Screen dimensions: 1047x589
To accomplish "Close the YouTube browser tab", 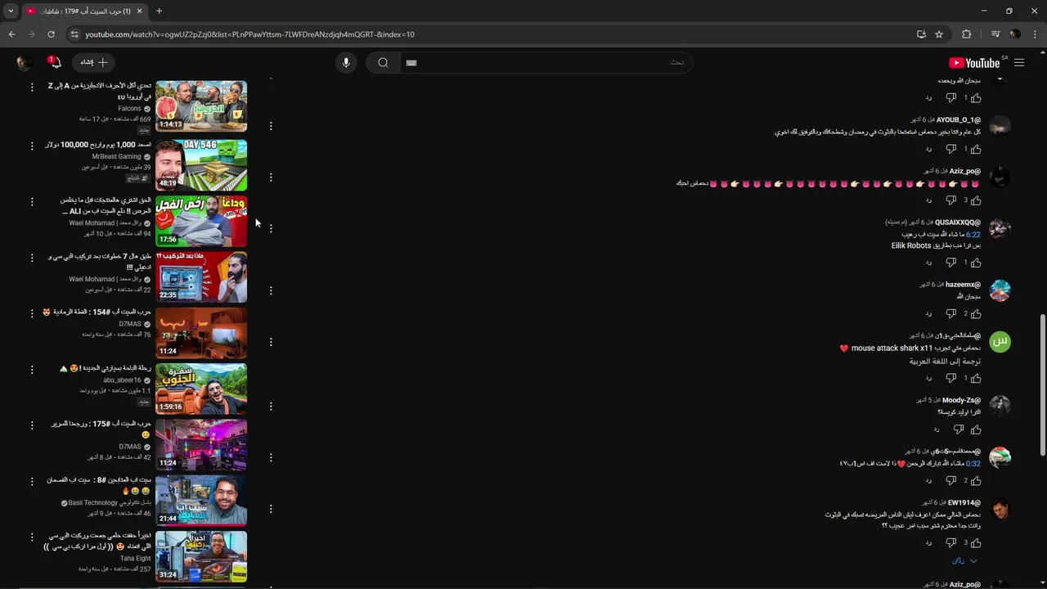I will (x=139, y=11).
